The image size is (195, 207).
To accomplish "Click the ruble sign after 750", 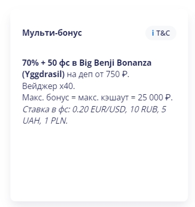I will (125, 75).
